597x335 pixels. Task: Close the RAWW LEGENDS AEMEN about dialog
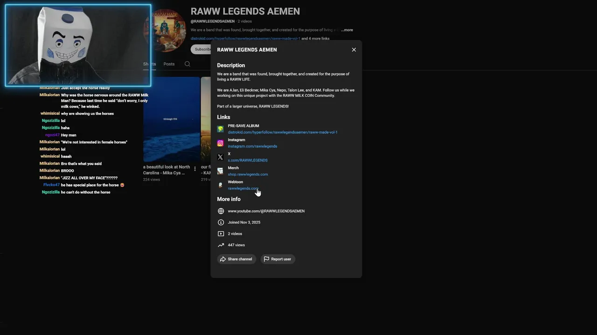tap(354, 50)
